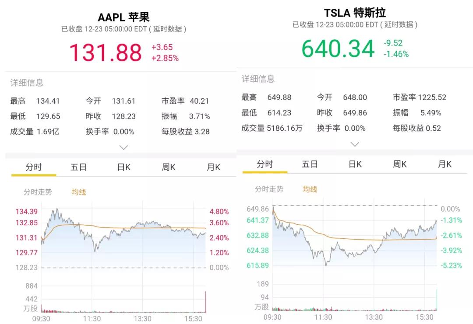Viewport: 473px width, 324px height.
Task: Click the TSLA 640.34 current price
Action: click(x=338, y=49)
